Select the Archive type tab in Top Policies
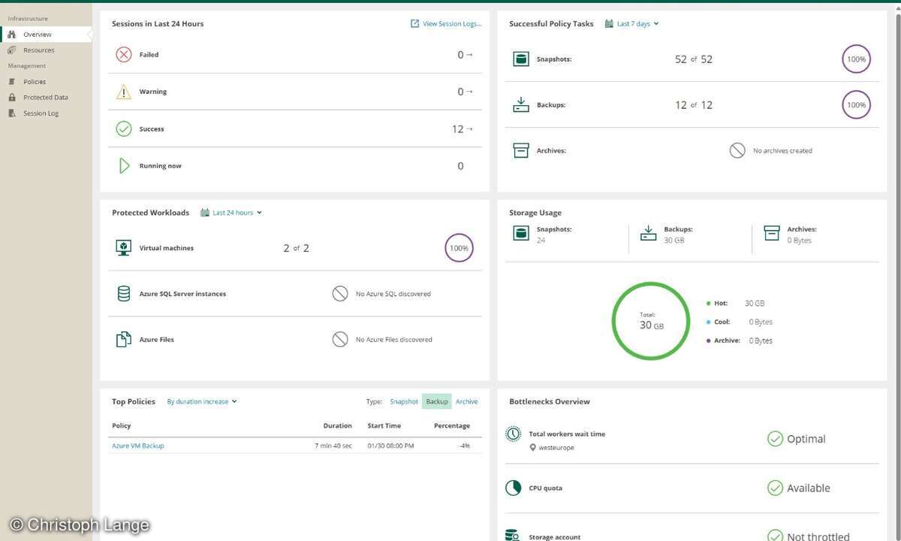901x541 pixels. [466, 402]
